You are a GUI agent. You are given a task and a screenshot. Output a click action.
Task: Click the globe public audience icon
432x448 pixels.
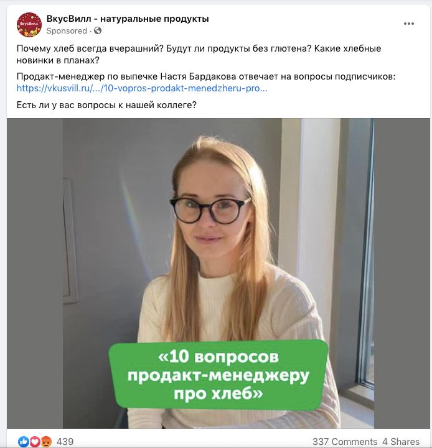(x=98, y=30)
